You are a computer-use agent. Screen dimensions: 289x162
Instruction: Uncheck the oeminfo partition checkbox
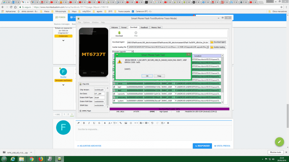114,94
